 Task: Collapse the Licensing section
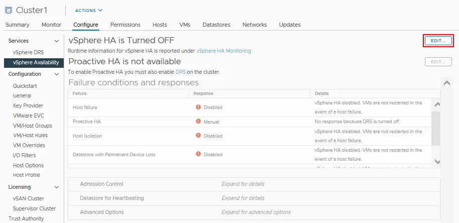[x=57, y=187]
